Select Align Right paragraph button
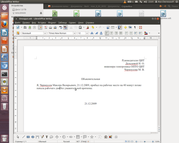 (x=116, y=33)
